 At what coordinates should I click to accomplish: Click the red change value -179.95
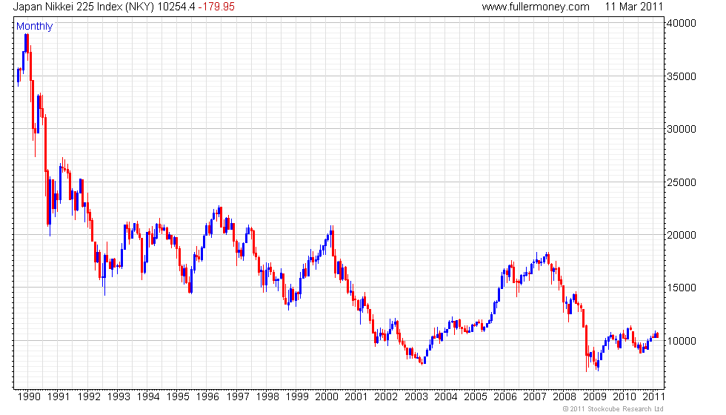[216, 7]
